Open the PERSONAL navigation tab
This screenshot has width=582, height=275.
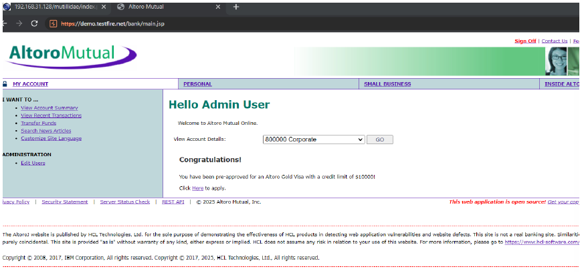coord(197,84)
